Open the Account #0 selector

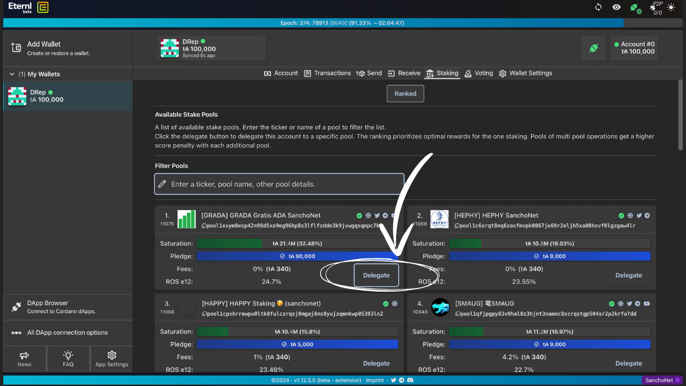633,48
